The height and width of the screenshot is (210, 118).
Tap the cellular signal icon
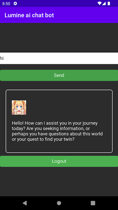pyautogui.click(x=104, y=3)
